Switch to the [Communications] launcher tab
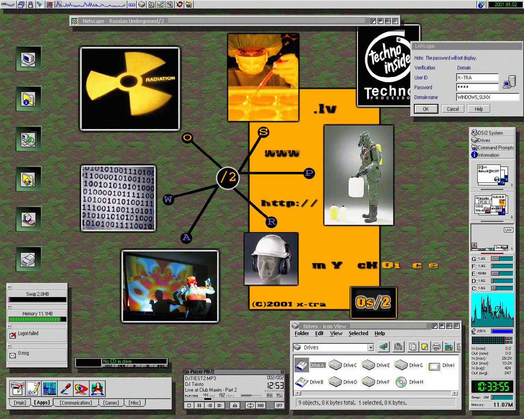The width and height of the screenshot is (524, 419). click(76, 403)
